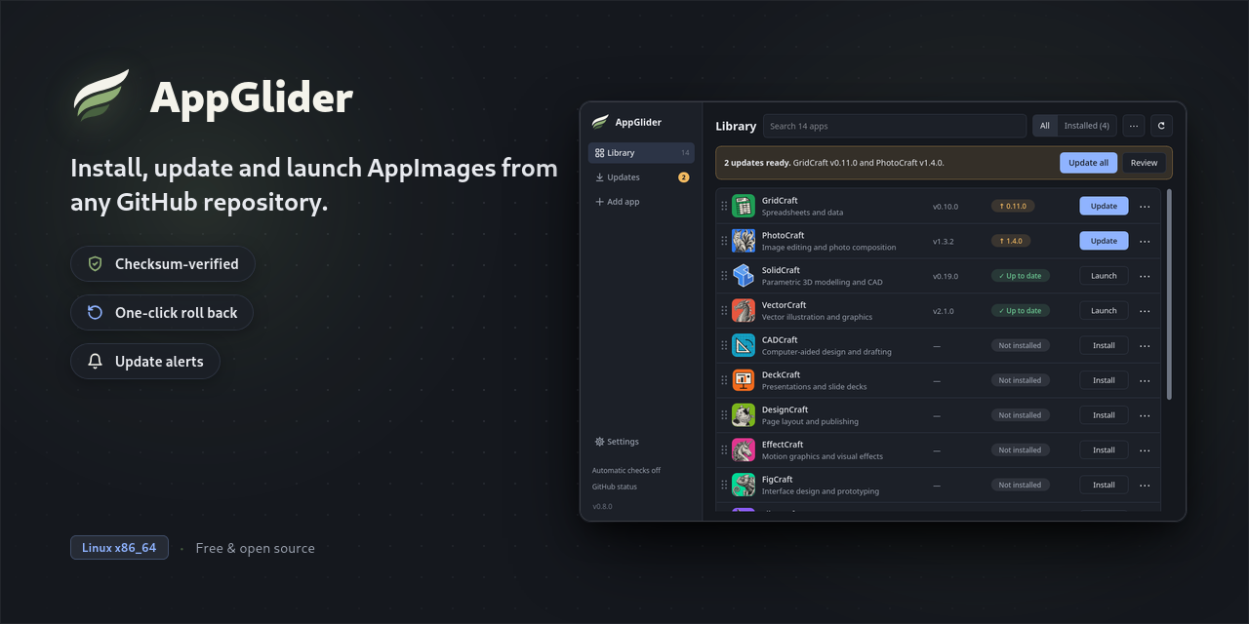The width and height of the screenshot is (1249, 624).
Task: Click the DeckCraft presentation icon
Action: (x=744, y=380)
